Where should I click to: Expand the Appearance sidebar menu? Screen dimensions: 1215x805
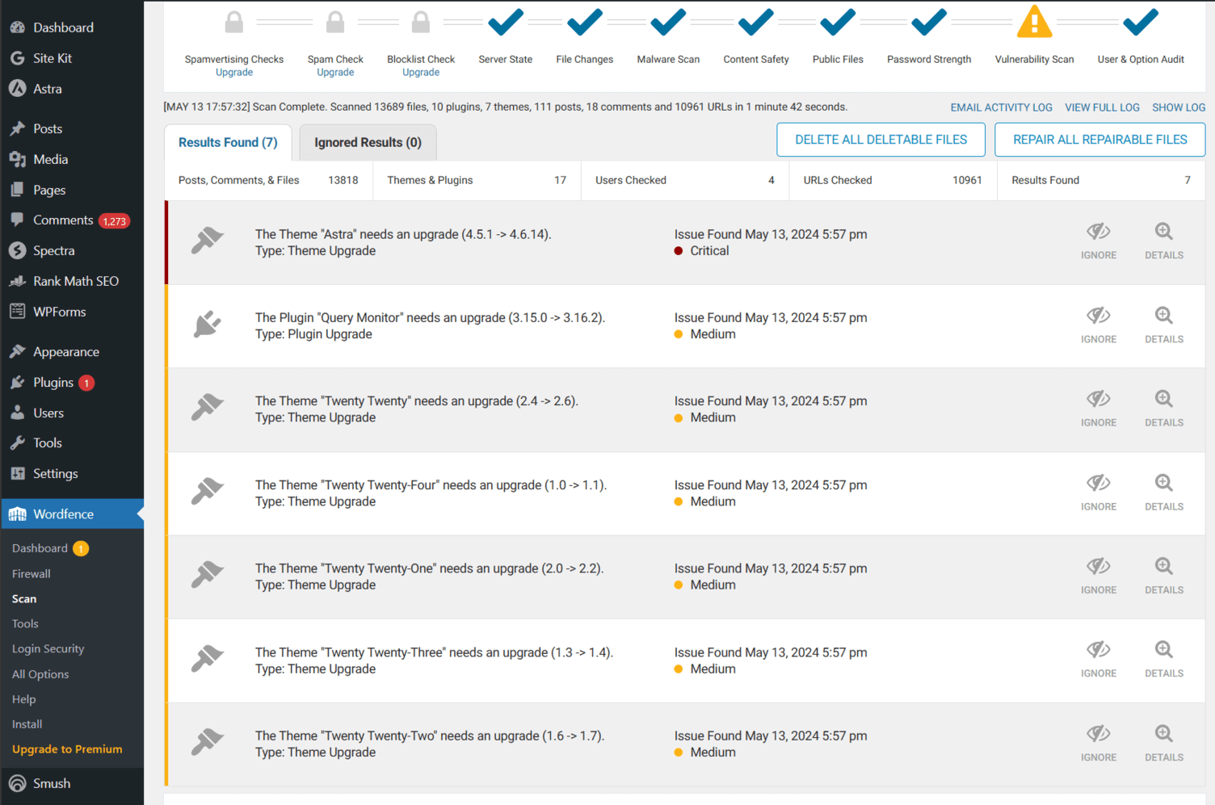[x=65, y=351]
